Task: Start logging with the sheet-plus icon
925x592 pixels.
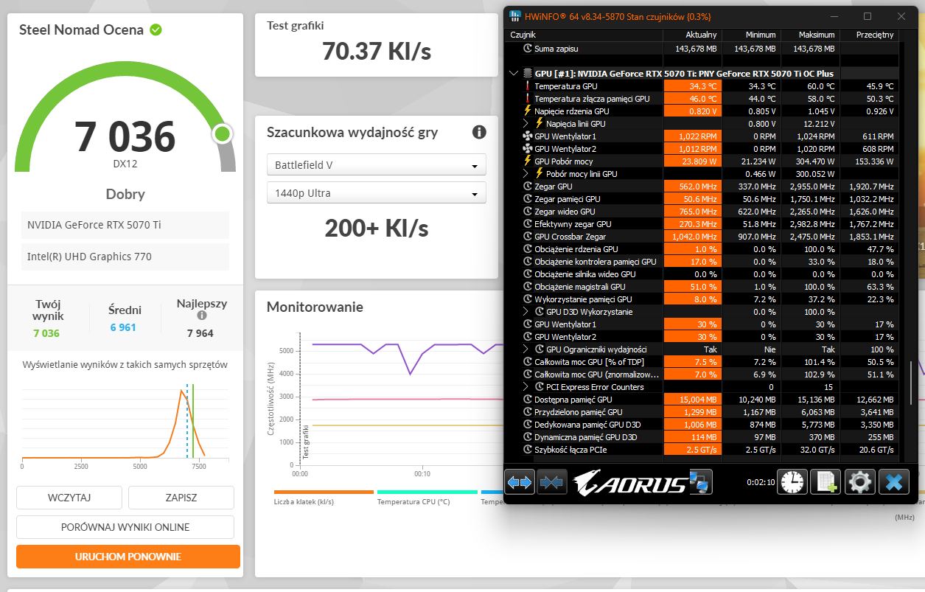Action: tap(825, 482)
